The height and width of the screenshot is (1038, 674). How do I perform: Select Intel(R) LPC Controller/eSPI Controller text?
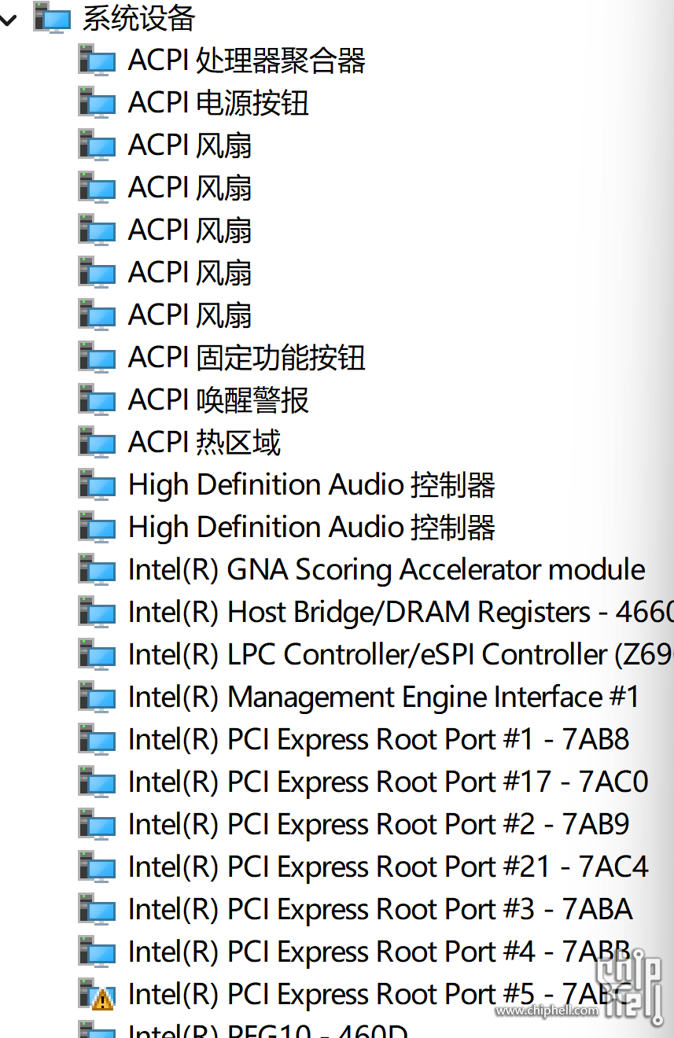[401, 655]
